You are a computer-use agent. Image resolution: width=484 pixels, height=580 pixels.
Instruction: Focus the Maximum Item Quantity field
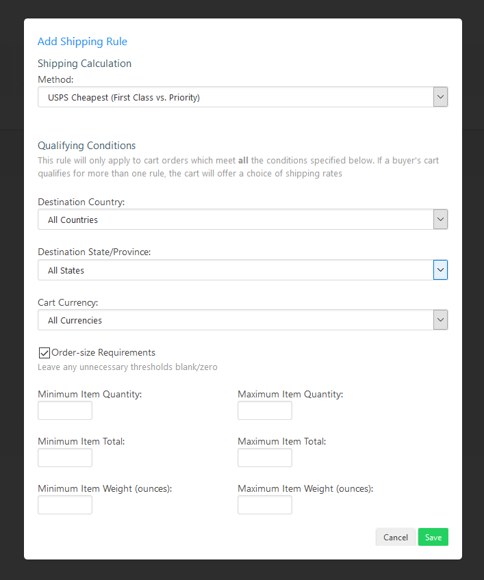click(265, 410)
